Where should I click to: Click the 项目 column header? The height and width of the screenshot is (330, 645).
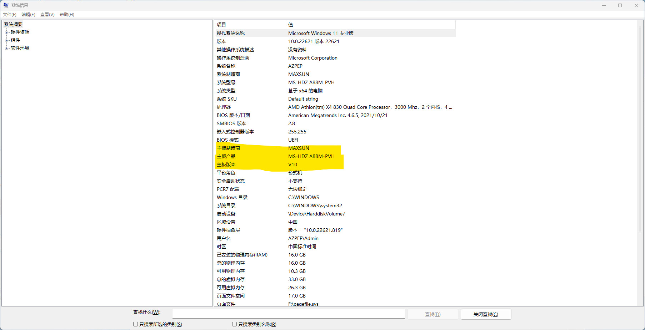pos(250,25)
